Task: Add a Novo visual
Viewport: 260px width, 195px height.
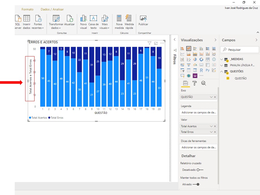Action: click(83, 22)
